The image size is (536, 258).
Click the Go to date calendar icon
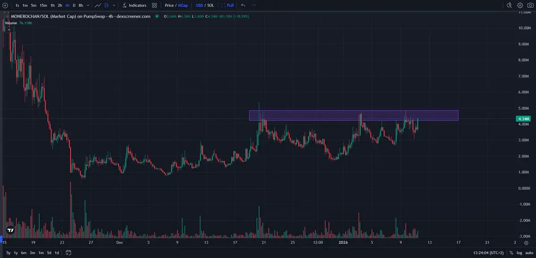point(68,253)
